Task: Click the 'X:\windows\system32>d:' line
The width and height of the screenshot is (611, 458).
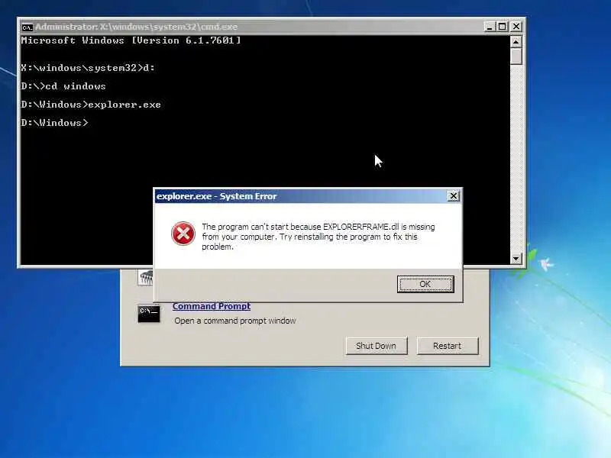Action: coord(88,68)
